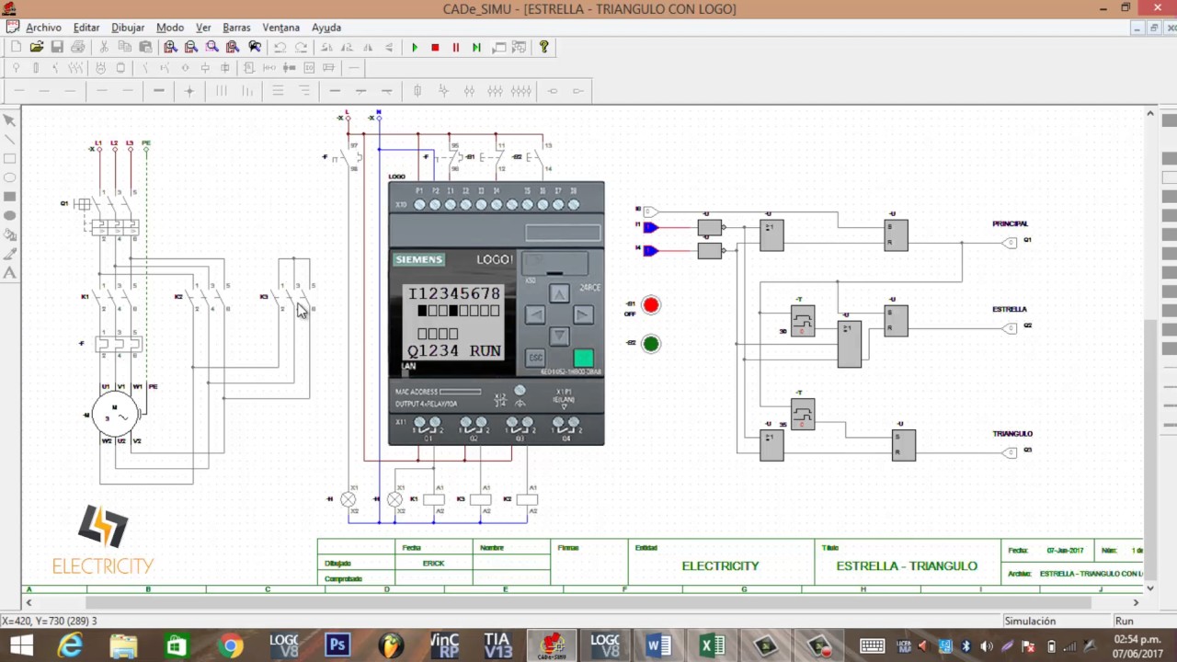
Task: Click the vertical scrollbar up arrow
Action: coord(1150,113)
